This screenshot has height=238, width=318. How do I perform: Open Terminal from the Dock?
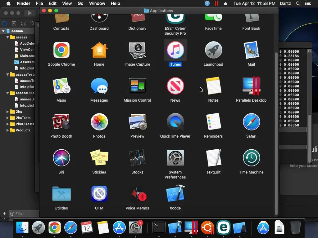159,227
